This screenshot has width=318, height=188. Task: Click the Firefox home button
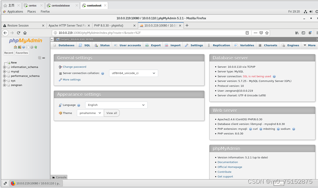point(25,33)
